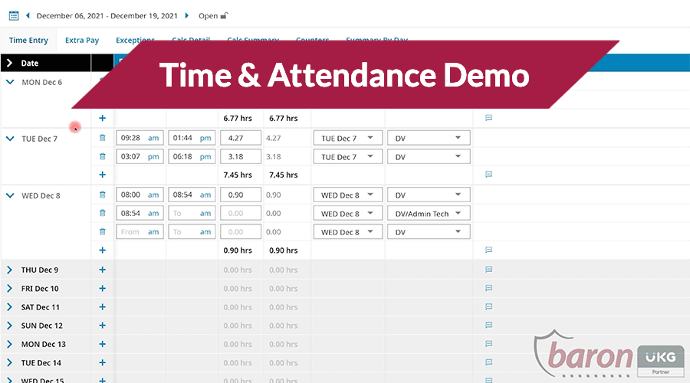Viewport: 690px width, 383px height.
Task: Open the DV/Admin Tech dropdown
Action: [x=429, y=214]
